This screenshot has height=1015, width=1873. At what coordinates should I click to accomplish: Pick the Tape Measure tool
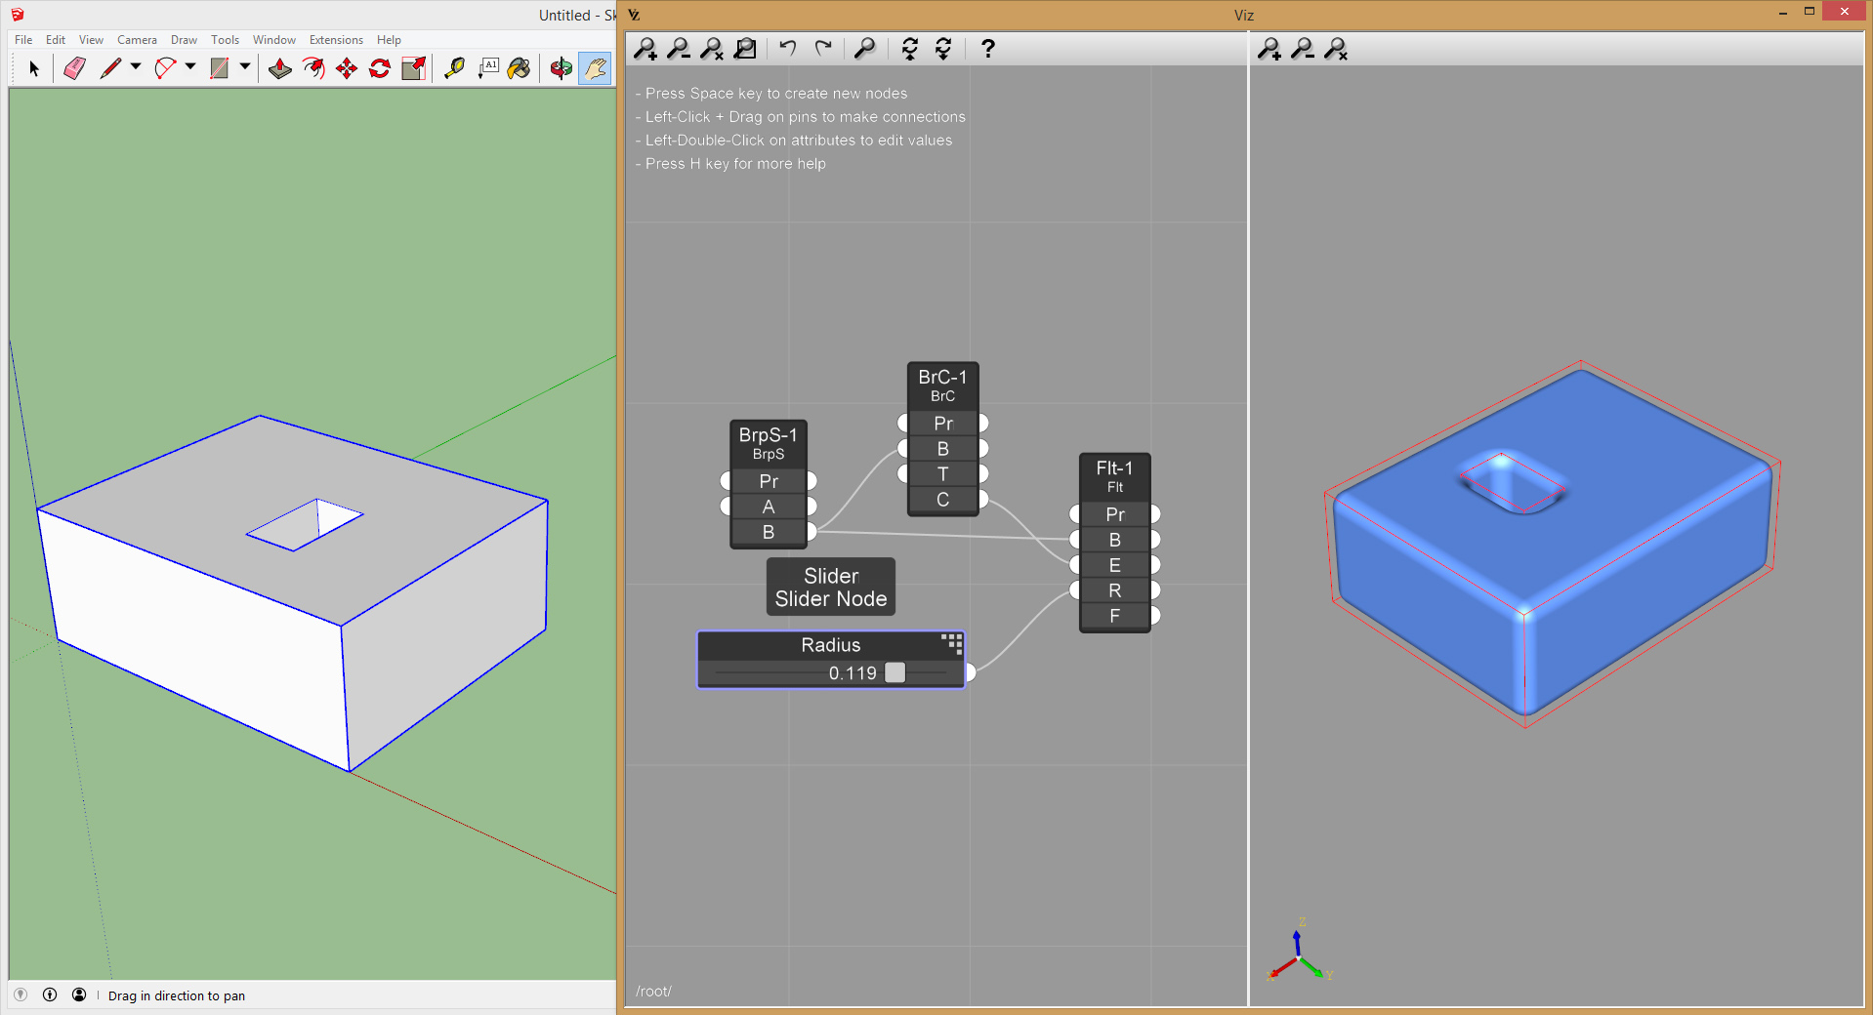pos(454,68)
